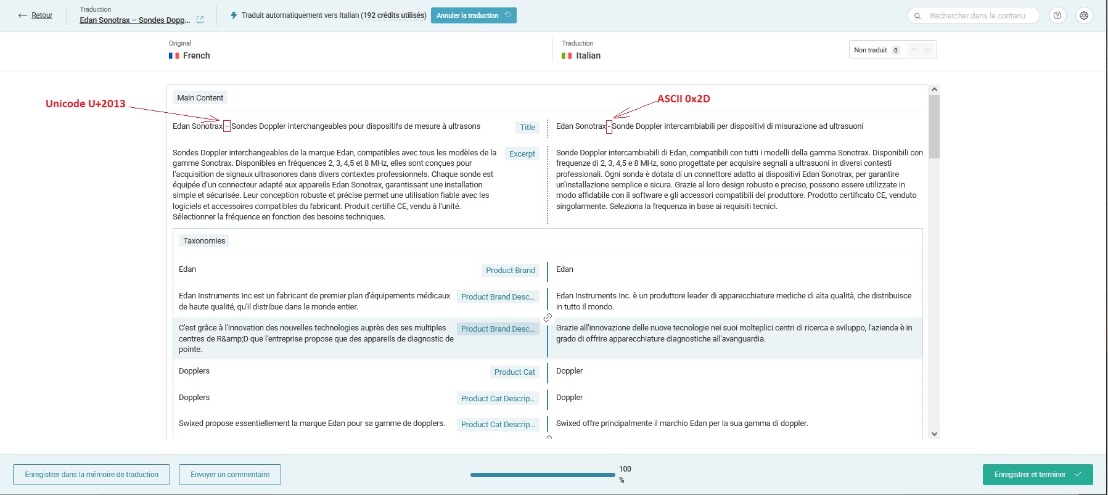Viewport: 1108px width, 495px height.
Task: Click Product Brand Desc tag on Edan Instruments row
Action: click(x=498, y=297)
